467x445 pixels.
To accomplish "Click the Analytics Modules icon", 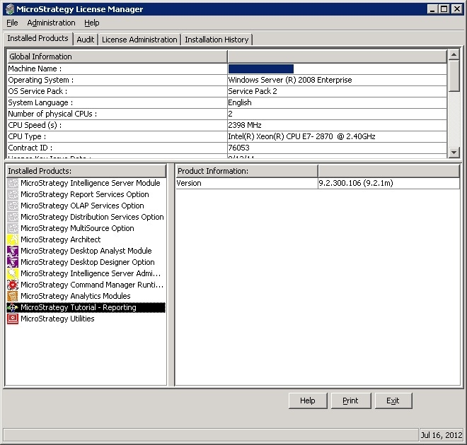I will coord(13,296).
